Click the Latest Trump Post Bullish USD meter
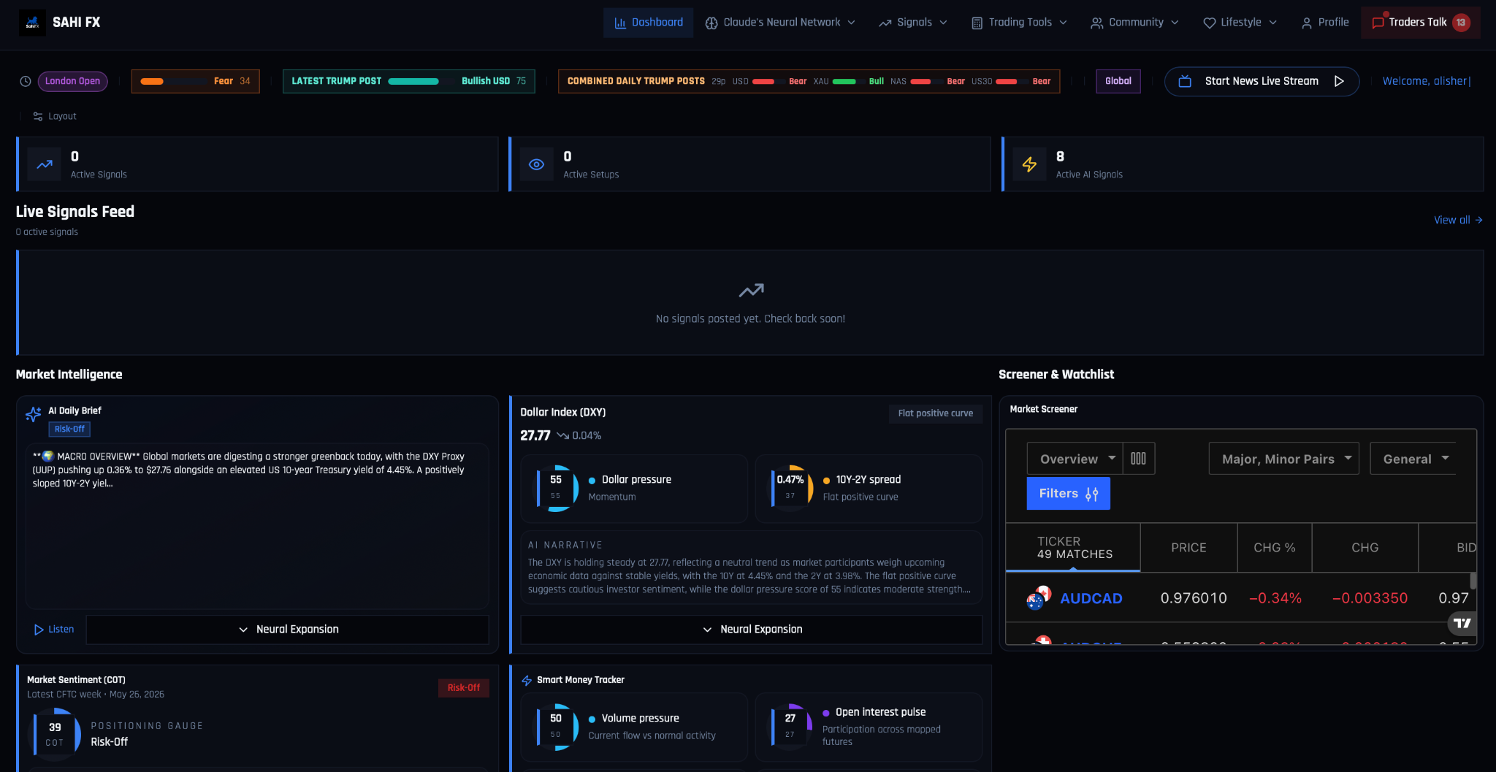Viewport: 1496px width, 772px height. point(408,81)
